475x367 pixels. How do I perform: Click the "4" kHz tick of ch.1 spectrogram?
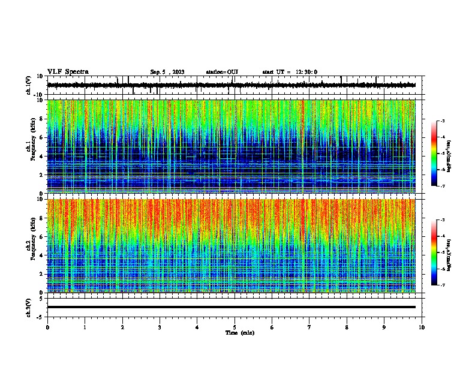(41, 157)
